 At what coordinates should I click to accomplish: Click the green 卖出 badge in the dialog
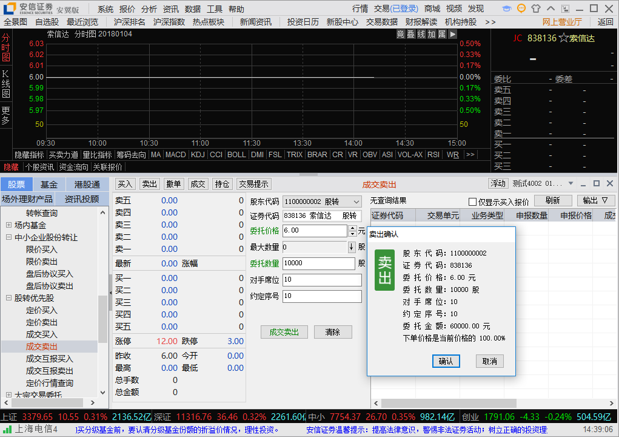pyautogui.click(x=384, y=270)
